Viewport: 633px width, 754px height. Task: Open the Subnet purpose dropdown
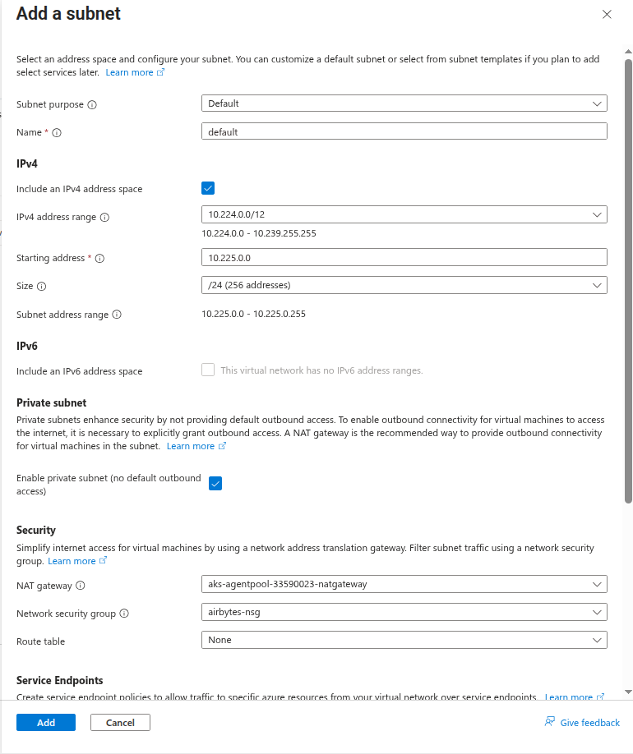pos(404,103)
